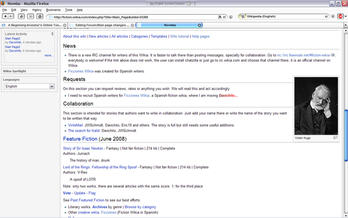Image resolution: width=348 pixels, height=218 pixels.
Task: Open the Help menu
Action: [80, 10]
